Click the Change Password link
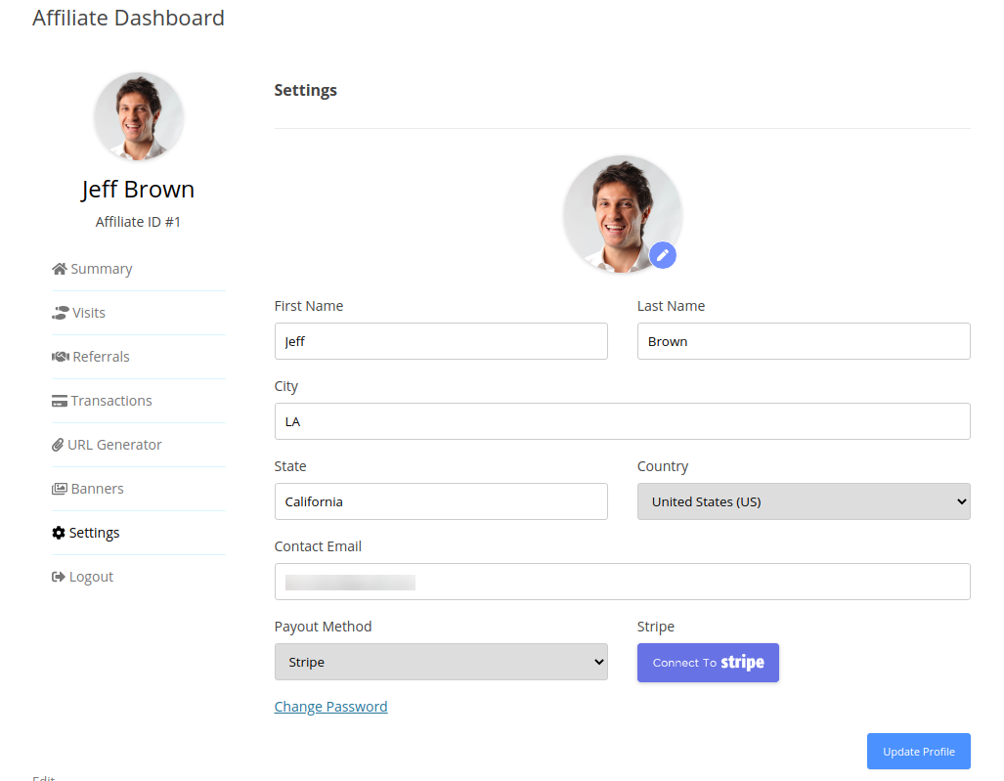The height and width of the screenshot is (781, 1004). [x=331, y=707]
